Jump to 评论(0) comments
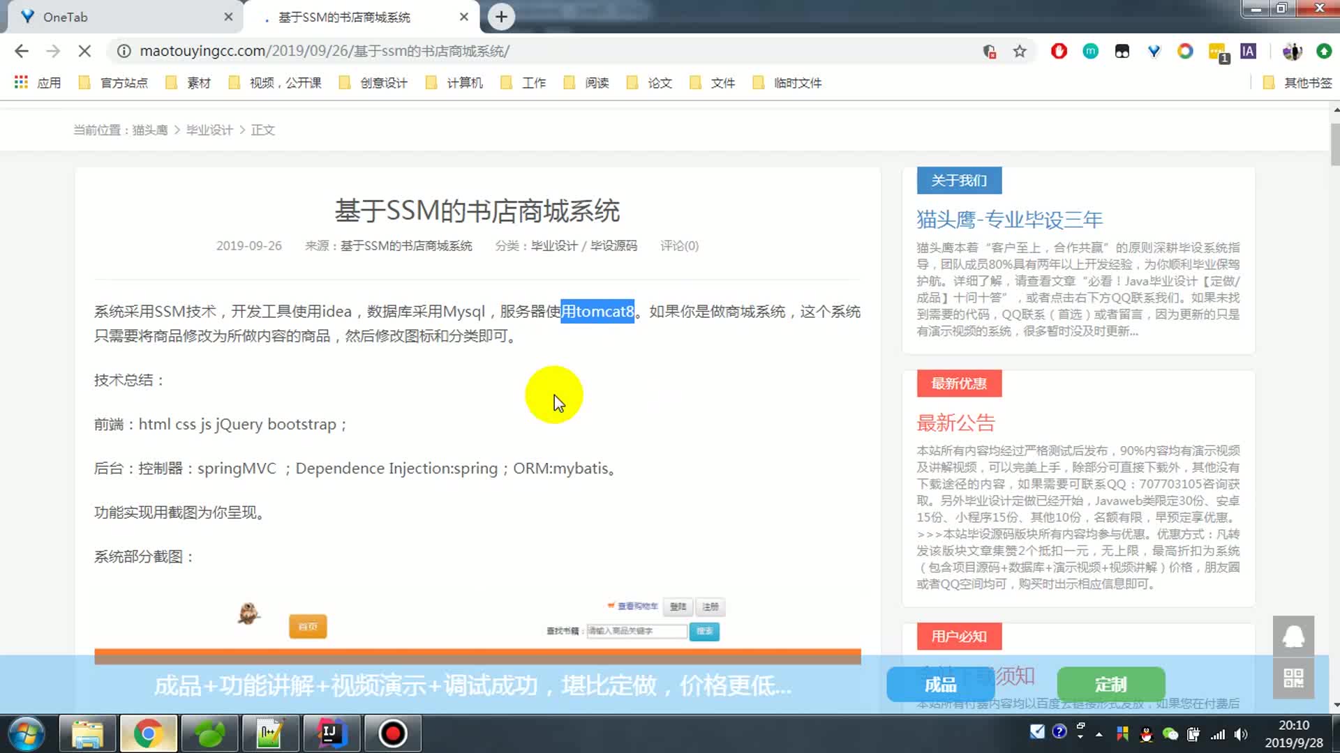The width and height of the screenshot is (1340, 753). pos(679,246)
